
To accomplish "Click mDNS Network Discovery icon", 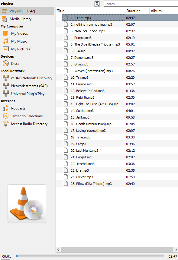I will click(x=6, y=78).
